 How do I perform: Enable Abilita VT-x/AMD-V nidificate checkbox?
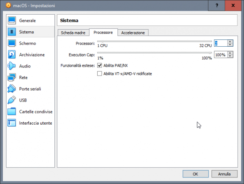click(100, 74)
